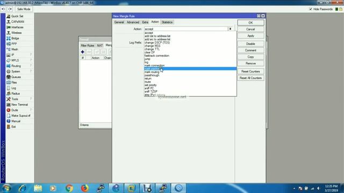Viewport: 344px width, 193px height.
Task: Open Bridge menu item
Action: tap(15, 38)
